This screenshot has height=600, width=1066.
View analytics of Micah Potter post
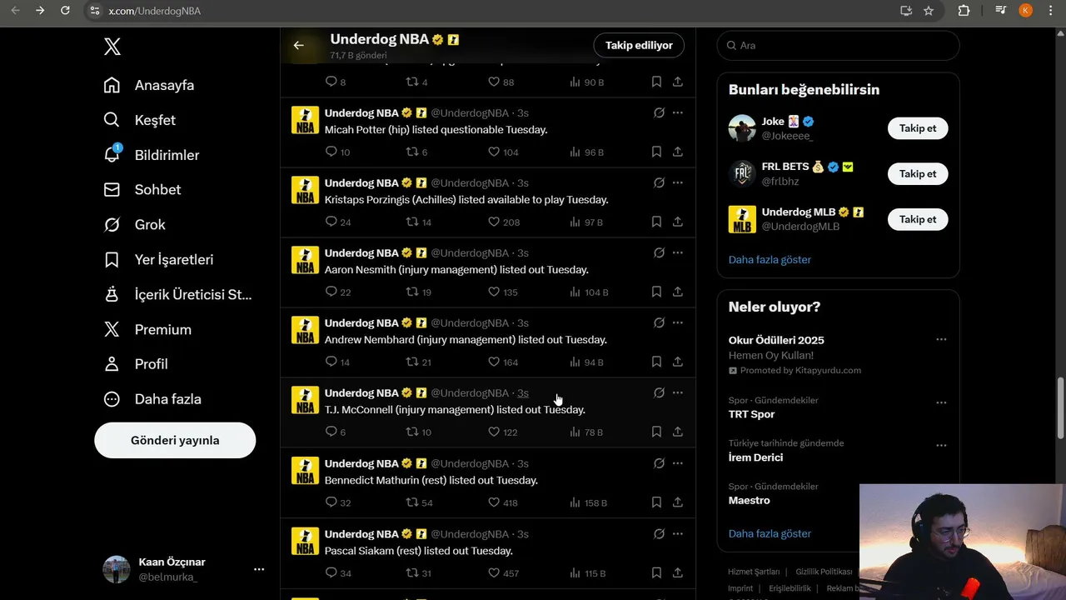pyautogui.click(x=586, y=152)
